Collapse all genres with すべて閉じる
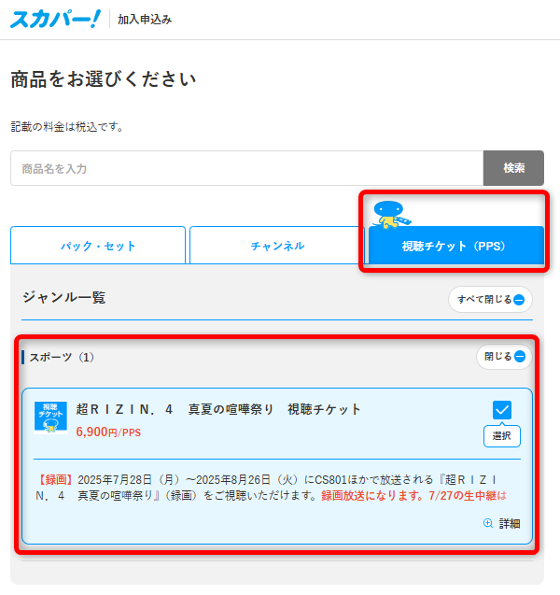The height and width of the screenshot is (595, 560). point(490,300)
